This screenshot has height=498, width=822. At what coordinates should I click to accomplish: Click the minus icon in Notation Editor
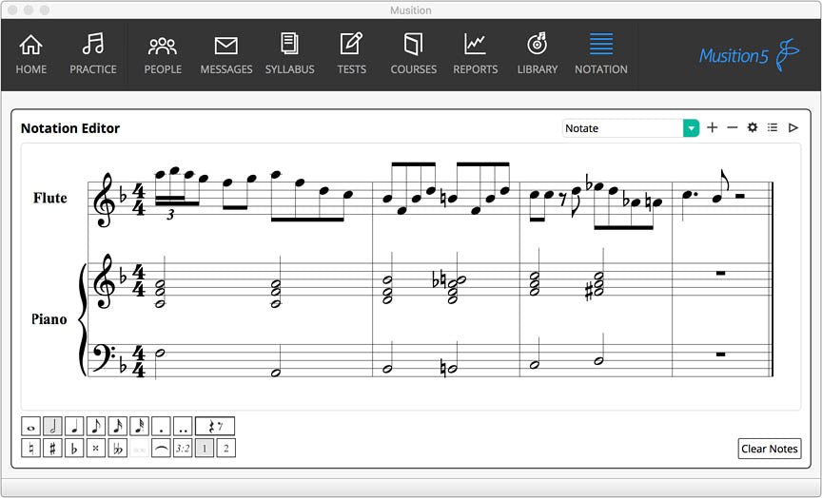click(733, 127)
